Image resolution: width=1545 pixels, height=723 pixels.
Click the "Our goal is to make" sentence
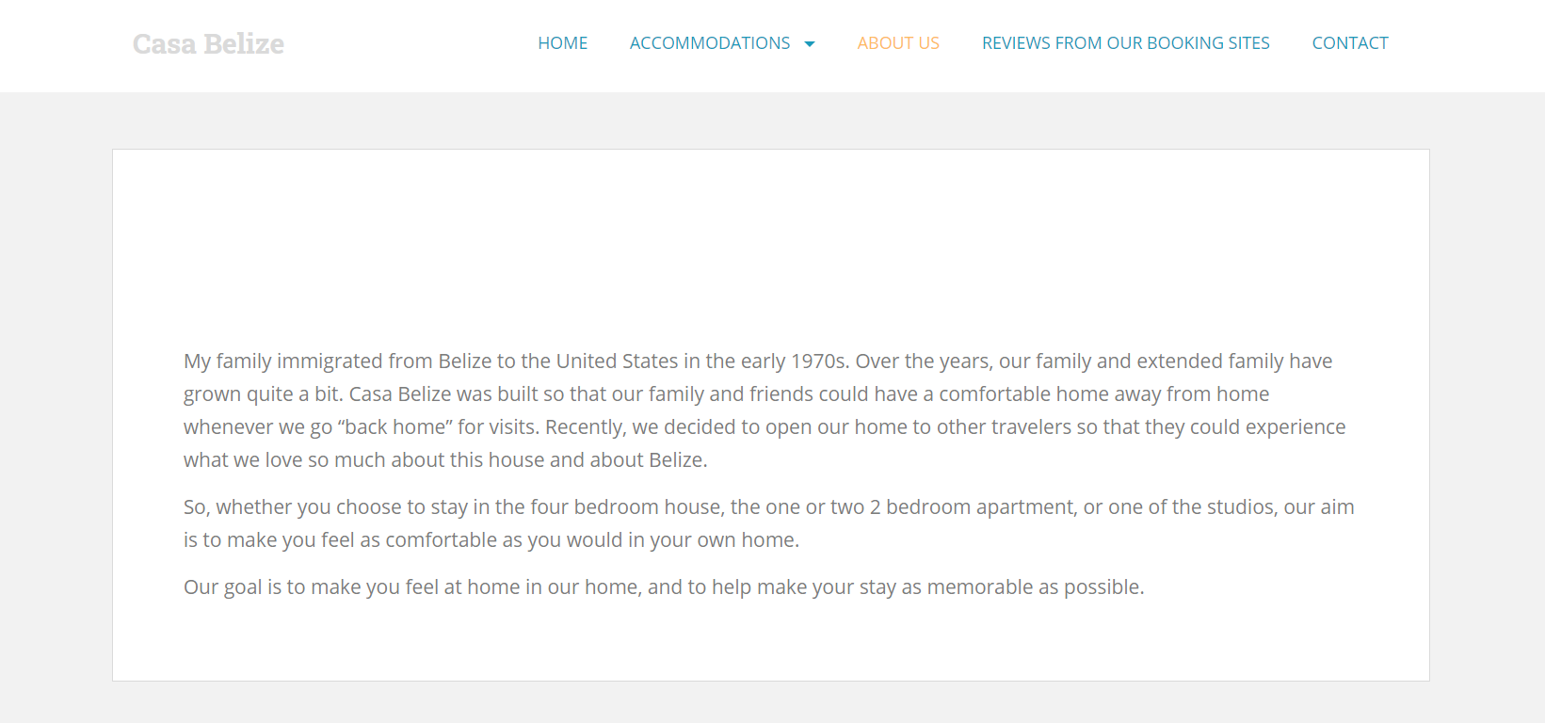[x=663, y=587]
